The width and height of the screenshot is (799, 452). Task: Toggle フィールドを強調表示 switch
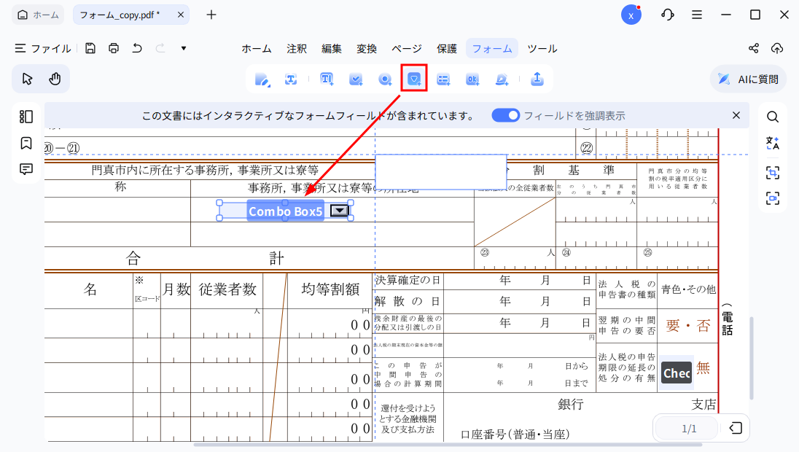point(505,114)
